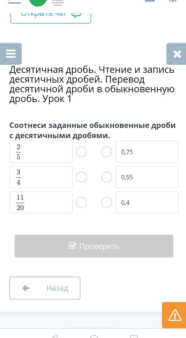
Task: Select the radio circle next to fraction 2/5
Action: tap(81, 152)
